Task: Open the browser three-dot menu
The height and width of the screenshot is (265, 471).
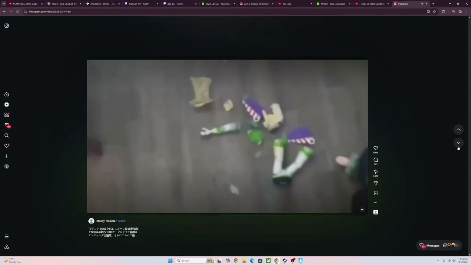Action: (x=467, y=11)
